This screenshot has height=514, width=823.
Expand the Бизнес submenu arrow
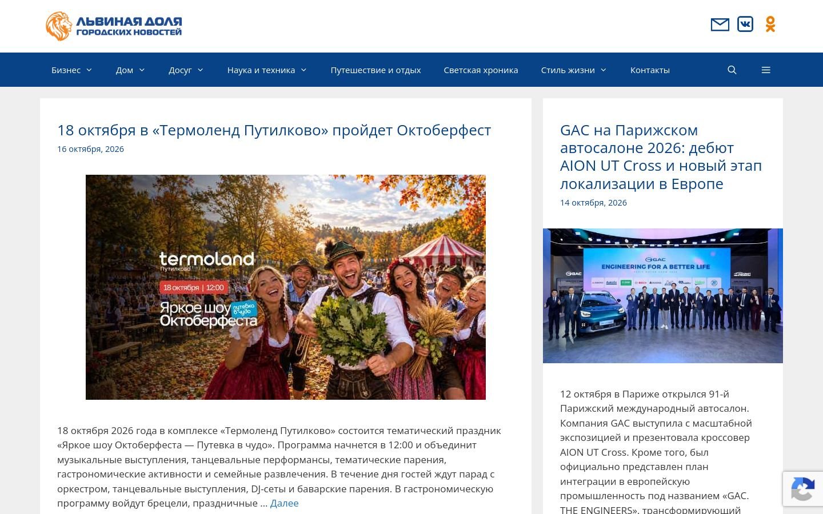89,70
